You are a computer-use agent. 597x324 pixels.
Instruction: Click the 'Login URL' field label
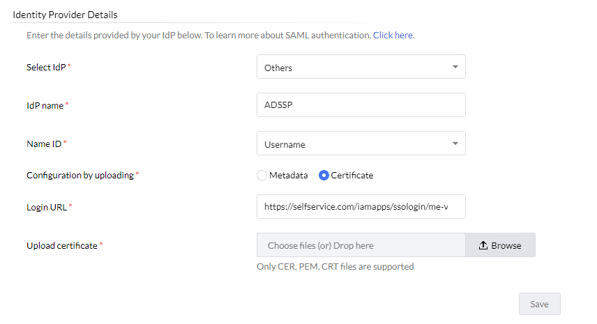tap(46, 207)
